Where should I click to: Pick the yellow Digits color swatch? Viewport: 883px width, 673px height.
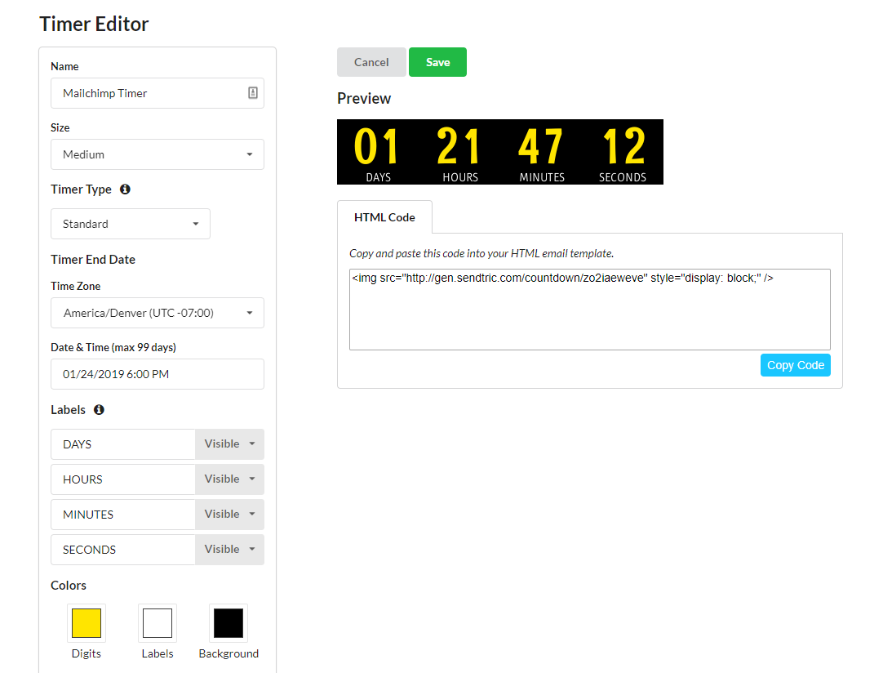click(87, 623)
